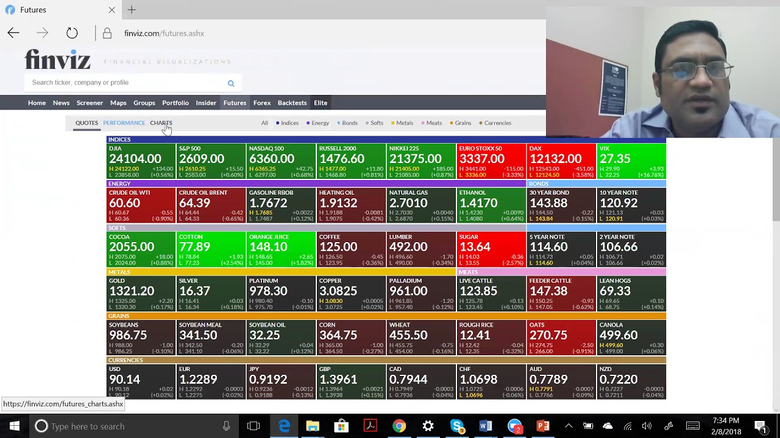The height and width of the screenshot is (438, 780).
Task: Open the DJIA futures tile
Action: [141, 161]
